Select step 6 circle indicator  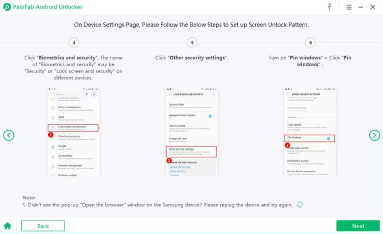tap(310, 43)
